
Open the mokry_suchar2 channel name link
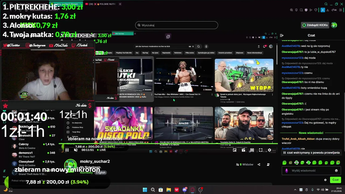click(95, 161)
